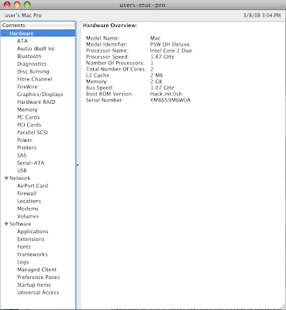Open the Diagnostics entry

pyautogui.click(x=32, y=64)
